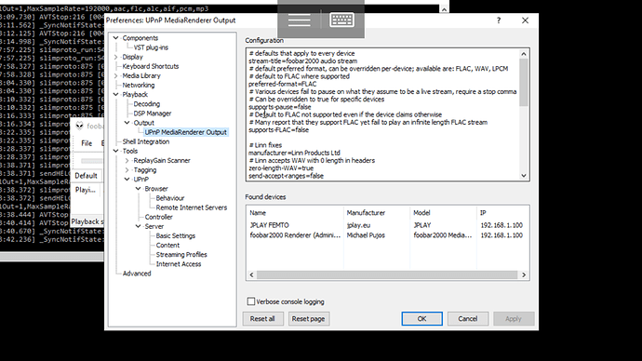Select Content tree item

[167, 246]
